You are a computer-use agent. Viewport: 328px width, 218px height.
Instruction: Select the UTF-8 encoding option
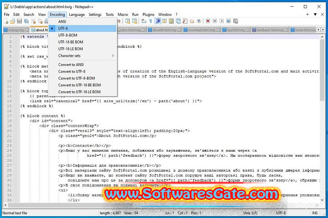(x=82, y=28)
